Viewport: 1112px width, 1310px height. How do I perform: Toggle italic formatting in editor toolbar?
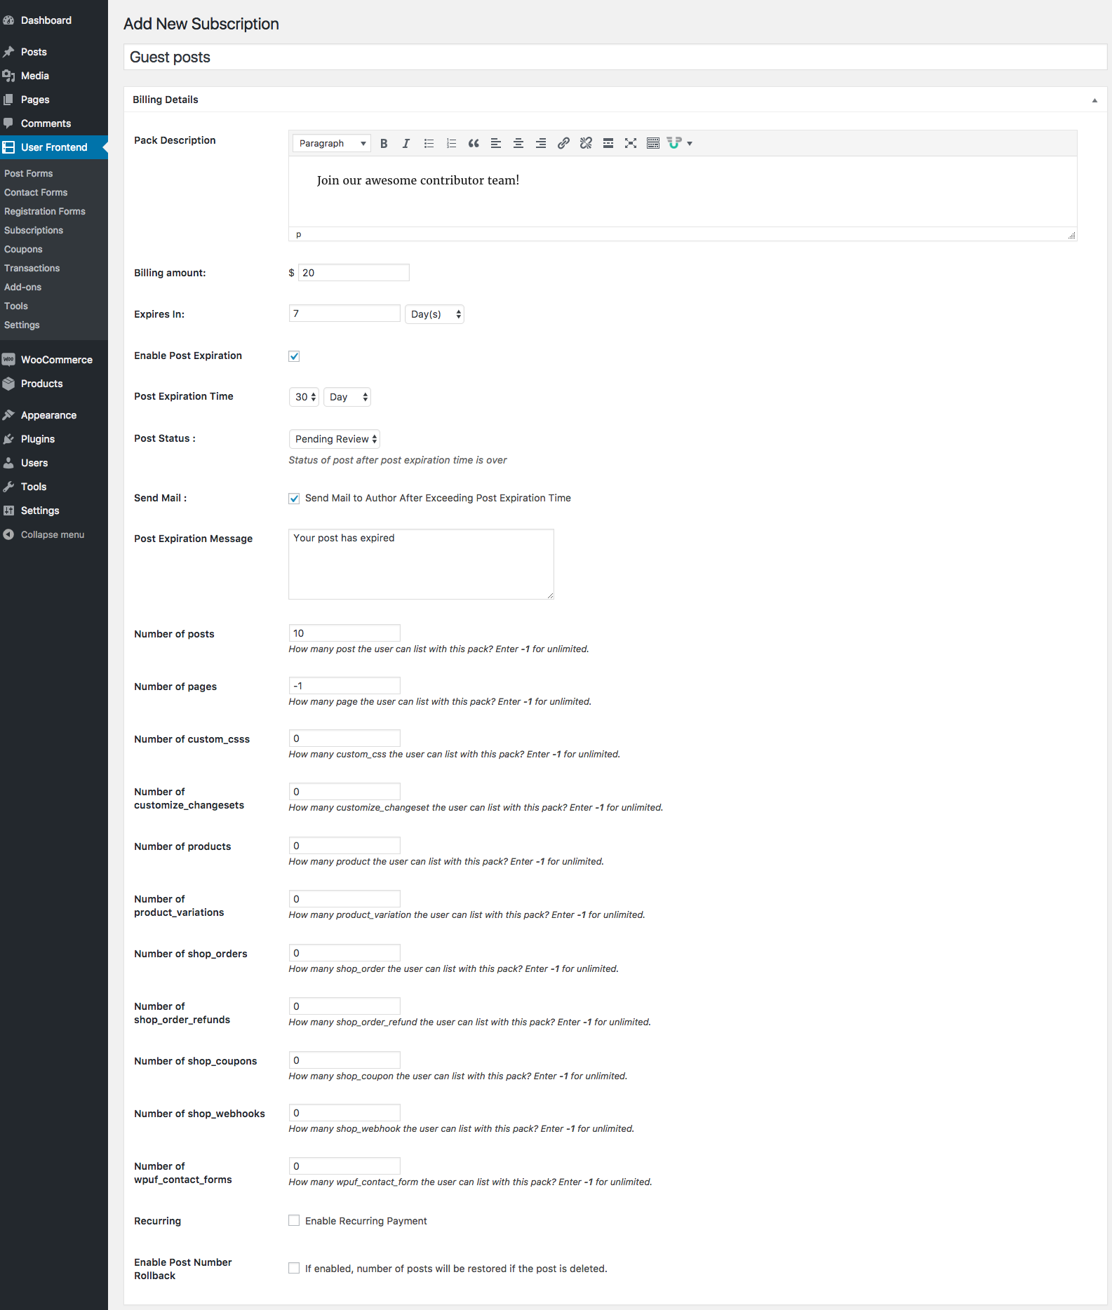[406, 143]
